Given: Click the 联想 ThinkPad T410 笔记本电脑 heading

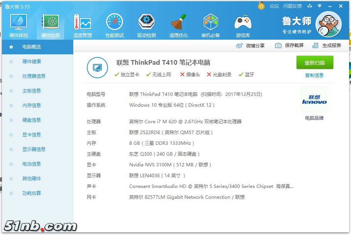Looking at the screenshot, I should pos(163,63).
